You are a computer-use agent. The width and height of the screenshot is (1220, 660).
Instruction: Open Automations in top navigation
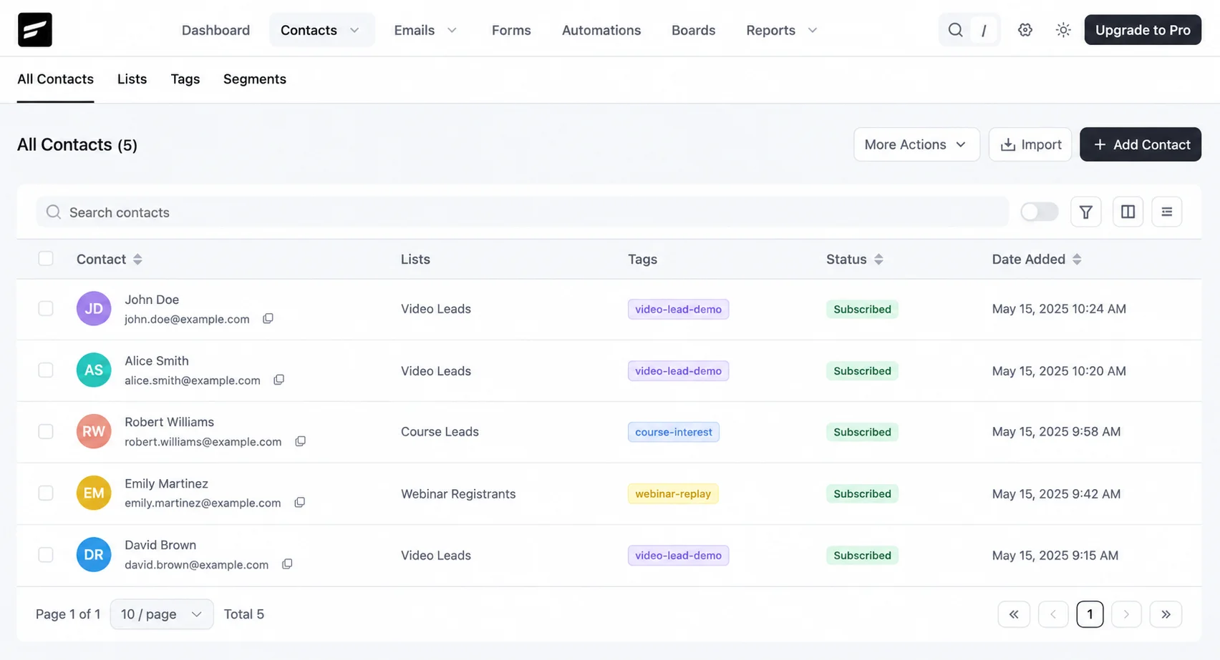(x=601, y=30)
